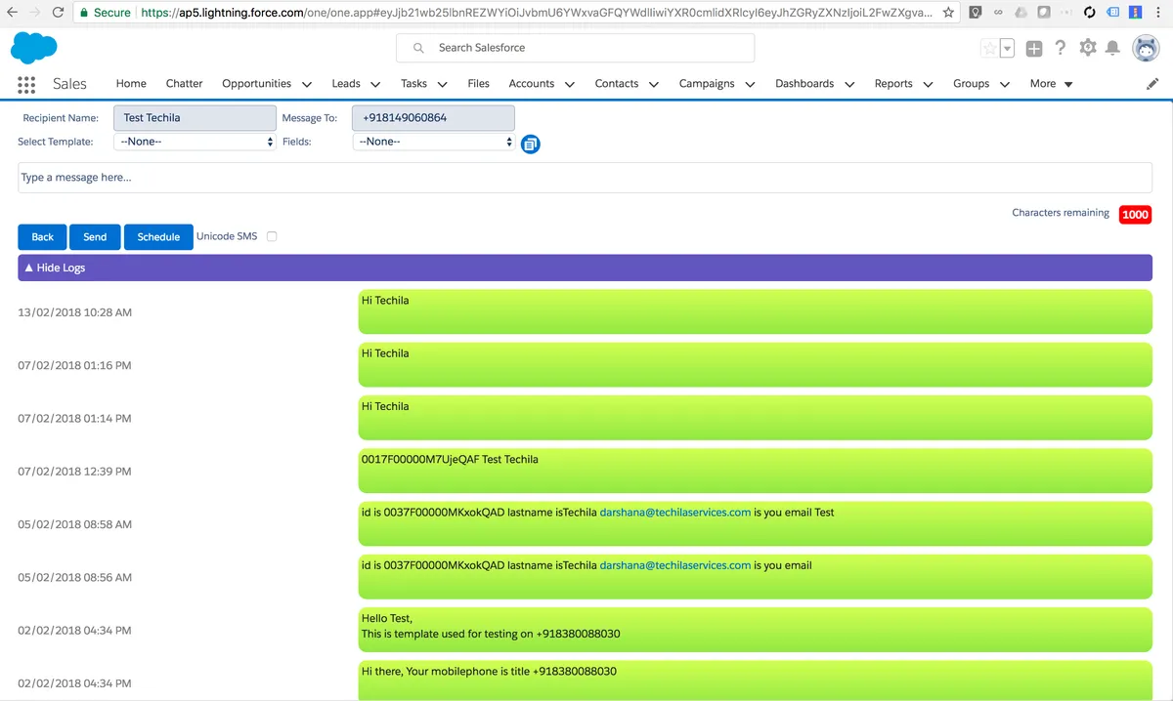Expand the Dashboards tab chevron
The image size is (1173, 701).
[x=849, y=85]
